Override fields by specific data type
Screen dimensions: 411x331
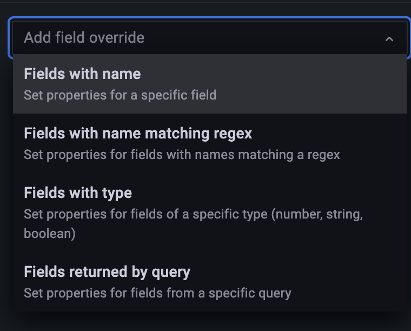[209, 213]
